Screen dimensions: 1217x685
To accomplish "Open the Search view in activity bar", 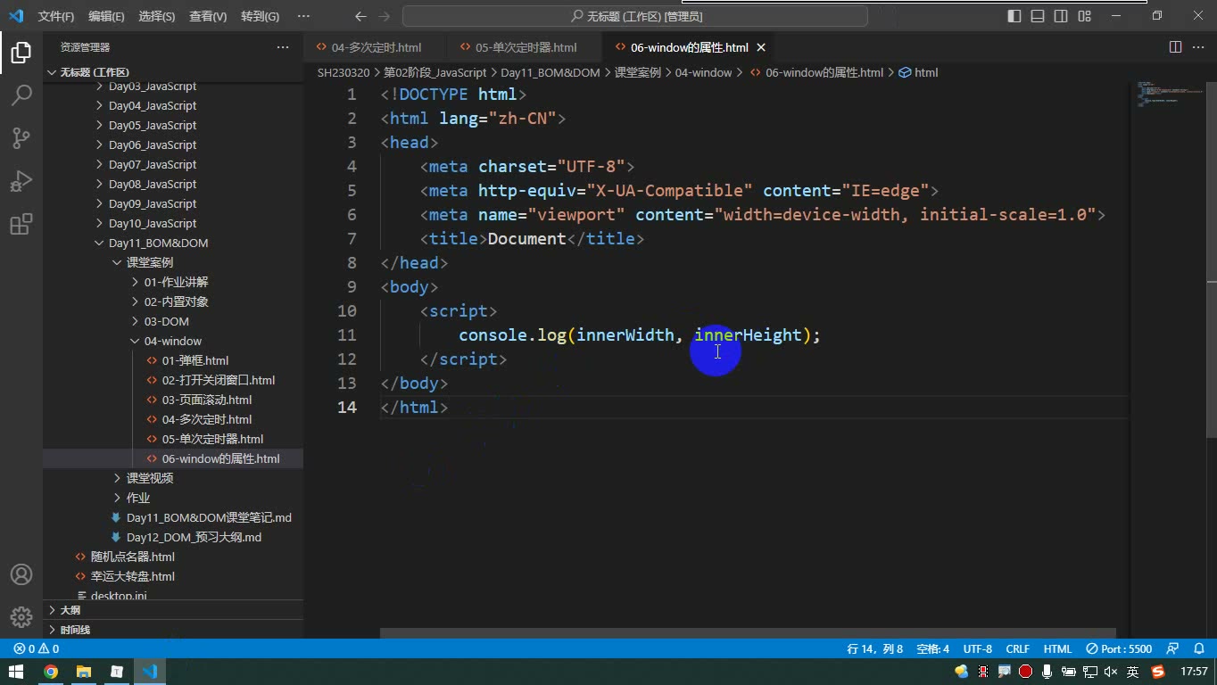I will [x=21, y=95].
